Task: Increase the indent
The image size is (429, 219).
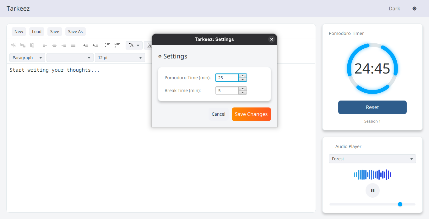Action: pyautogui.click(x=95, y=45)
